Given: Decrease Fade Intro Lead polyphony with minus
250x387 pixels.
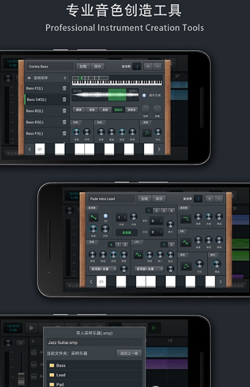Looking at the screenshot, I should point(218,198).
